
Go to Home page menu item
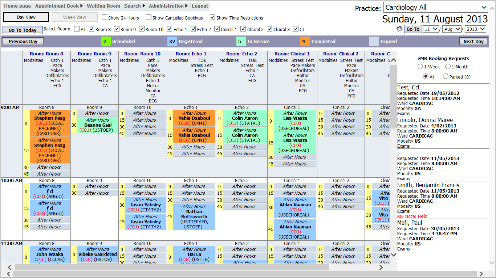[17, 6]
